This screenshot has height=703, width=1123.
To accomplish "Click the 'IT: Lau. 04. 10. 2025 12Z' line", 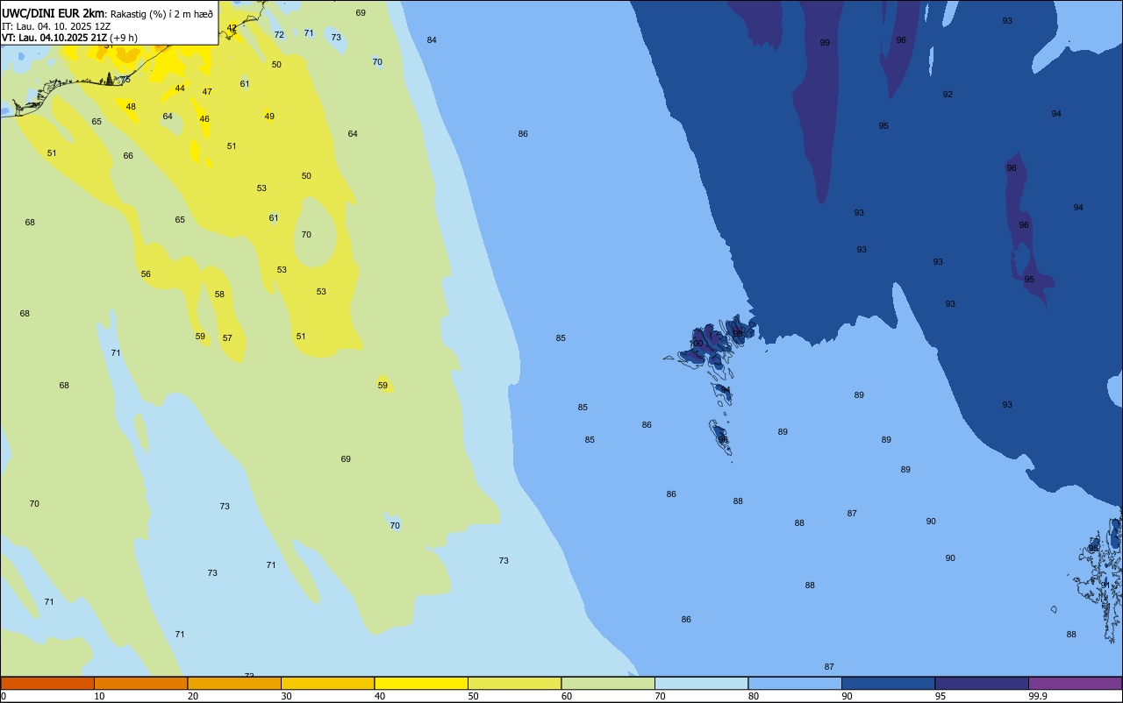I will tap(56, 26).
